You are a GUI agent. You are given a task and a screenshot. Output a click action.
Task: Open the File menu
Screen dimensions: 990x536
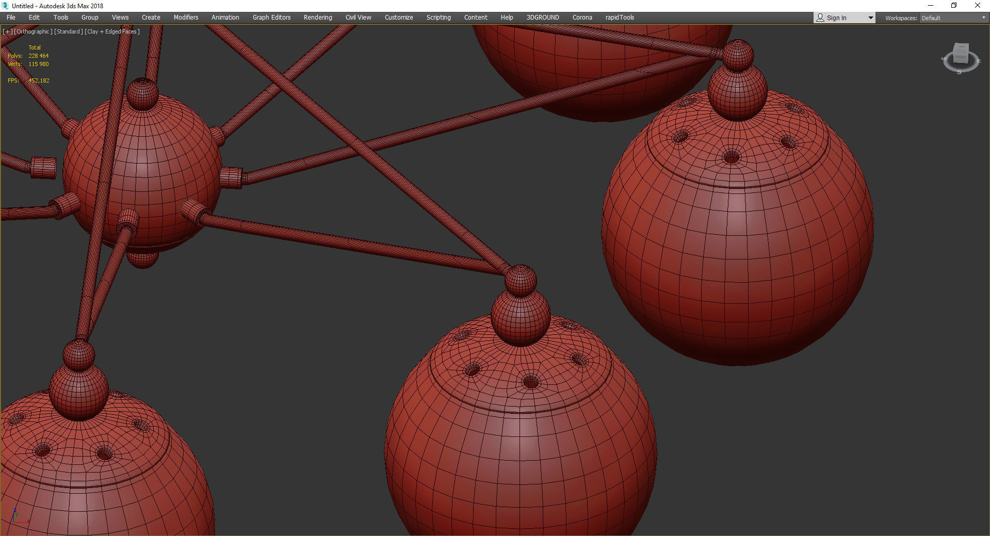point(11,18)
